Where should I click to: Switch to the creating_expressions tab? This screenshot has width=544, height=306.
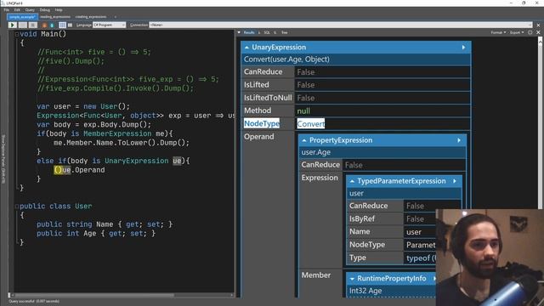coord(91,17)
